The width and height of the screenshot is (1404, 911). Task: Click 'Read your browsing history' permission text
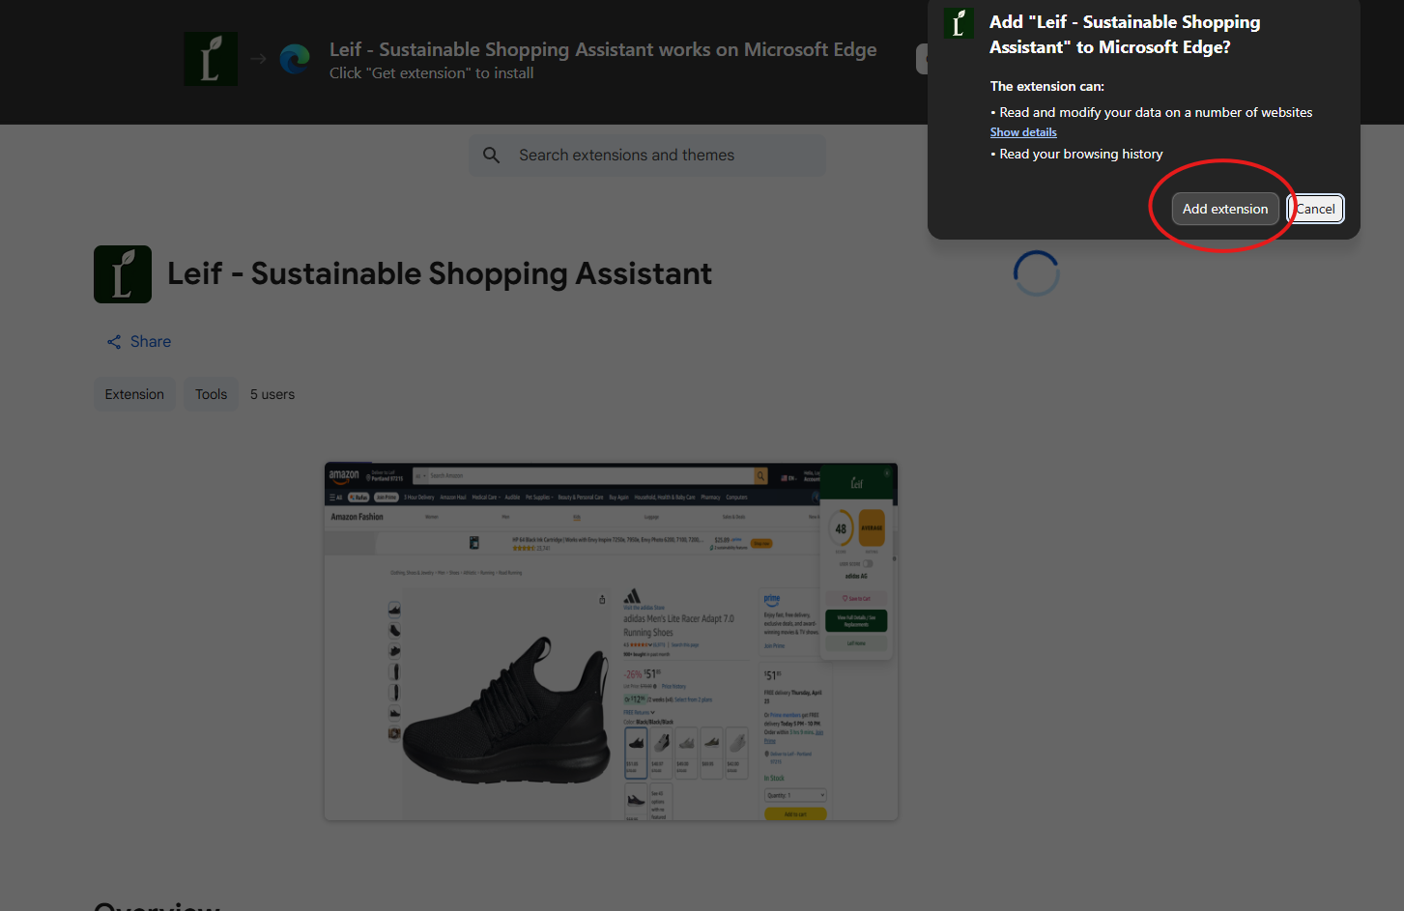1080,155
